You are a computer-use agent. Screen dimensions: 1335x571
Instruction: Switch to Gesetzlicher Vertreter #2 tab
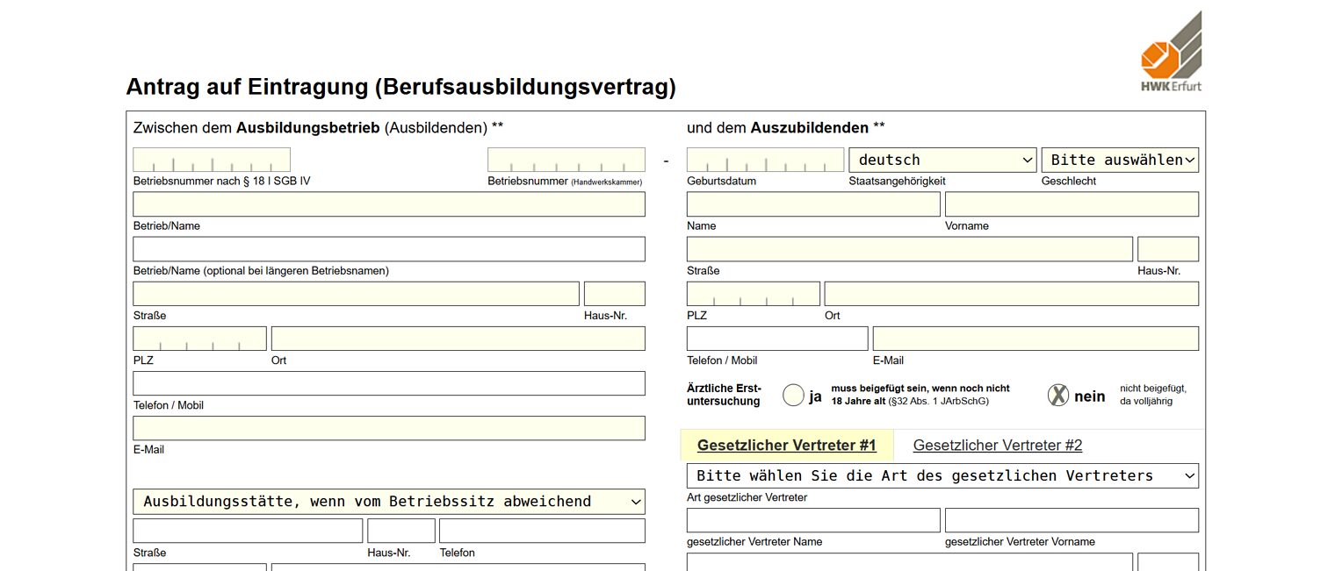pyautogui.click(x=997, y=446)
